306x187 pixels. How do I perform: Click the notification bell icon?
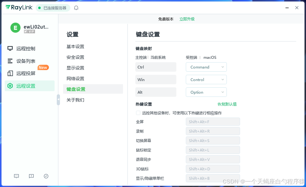coord(76,8)
